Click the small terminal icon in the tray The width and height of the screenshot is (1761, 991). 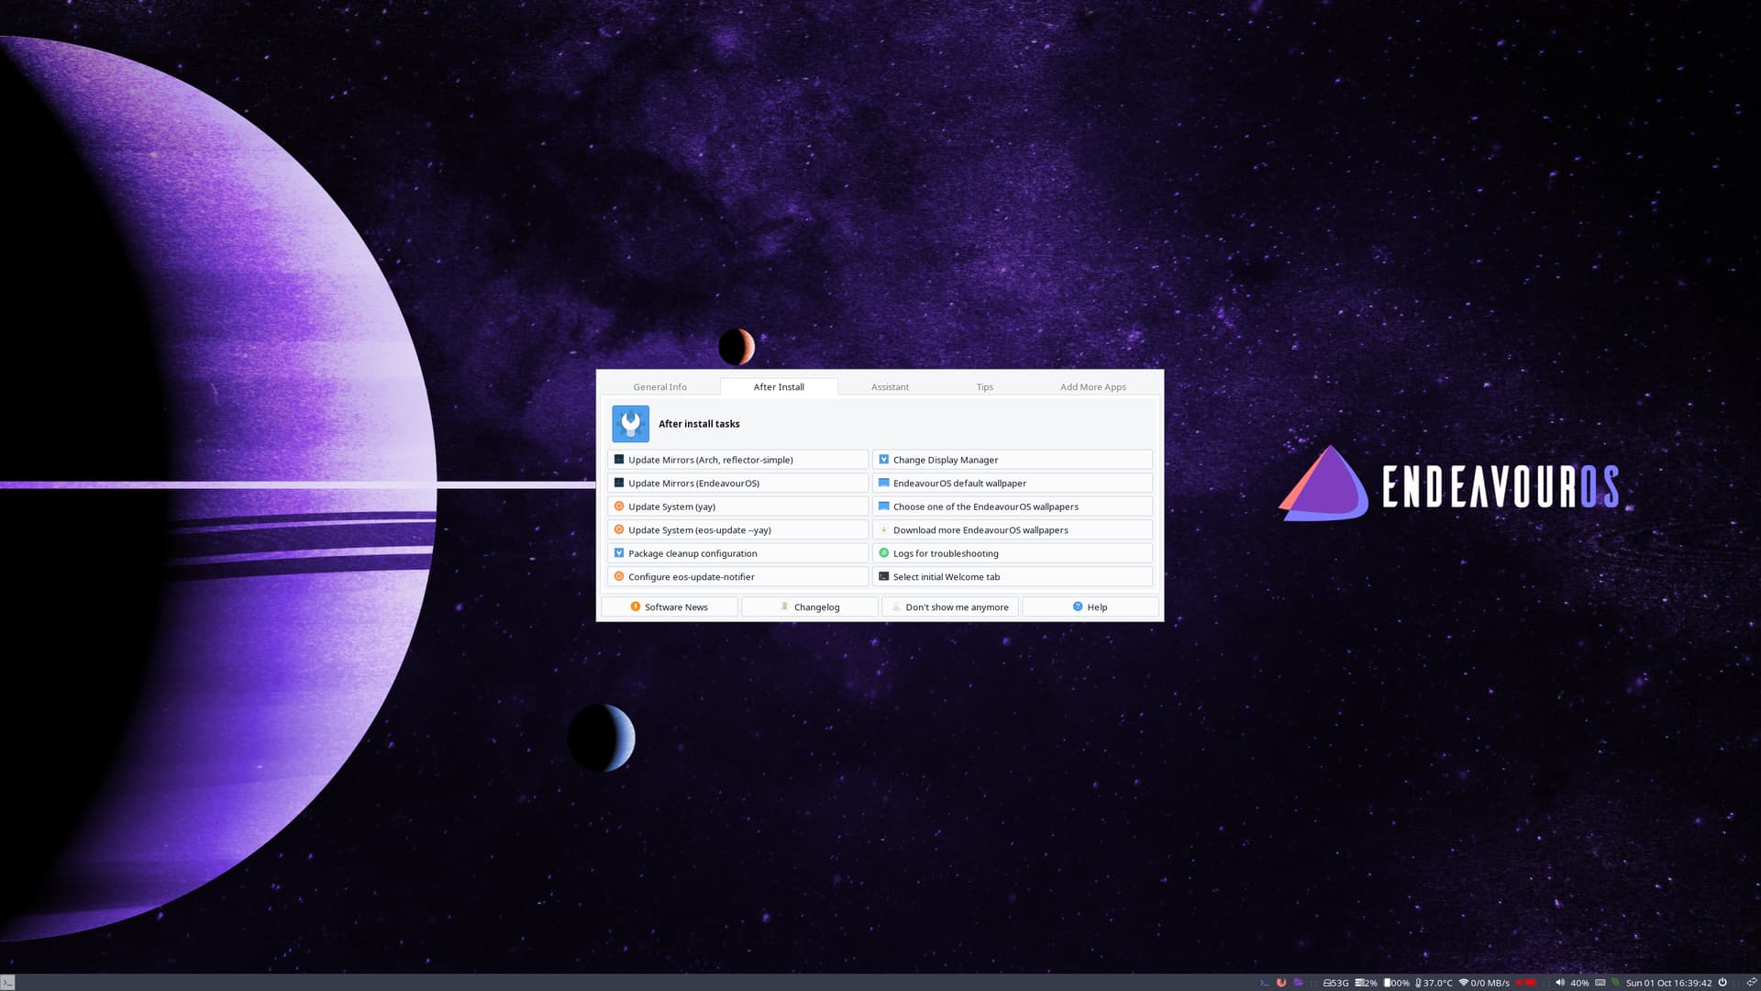point(1264,983)
